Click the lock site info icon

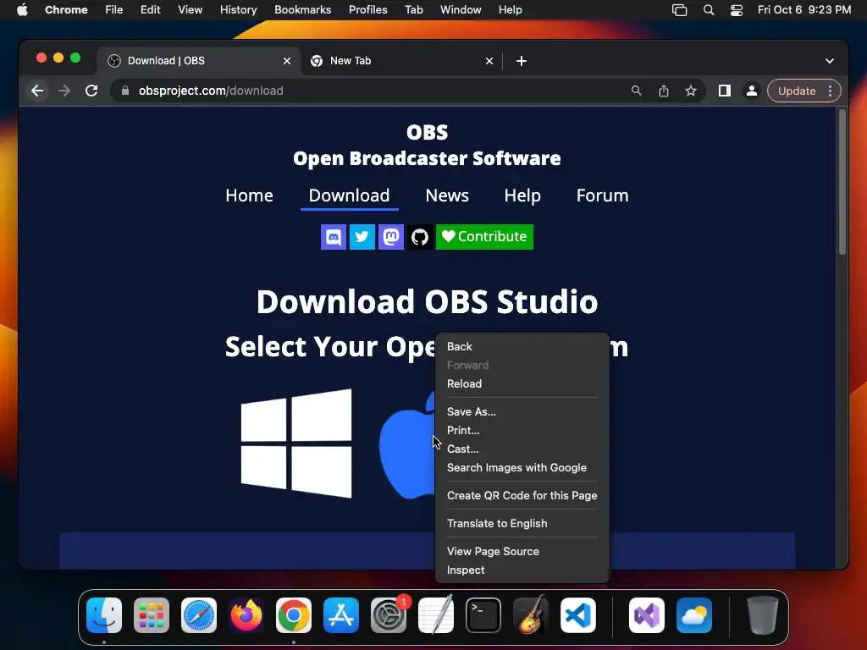tap(125, 91)
